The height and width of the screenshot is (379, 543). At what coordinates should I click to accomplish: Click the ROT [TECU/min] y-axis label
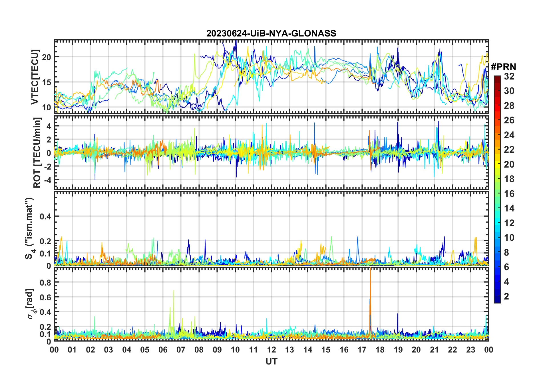pyautogui.click(x=37, y=152)
